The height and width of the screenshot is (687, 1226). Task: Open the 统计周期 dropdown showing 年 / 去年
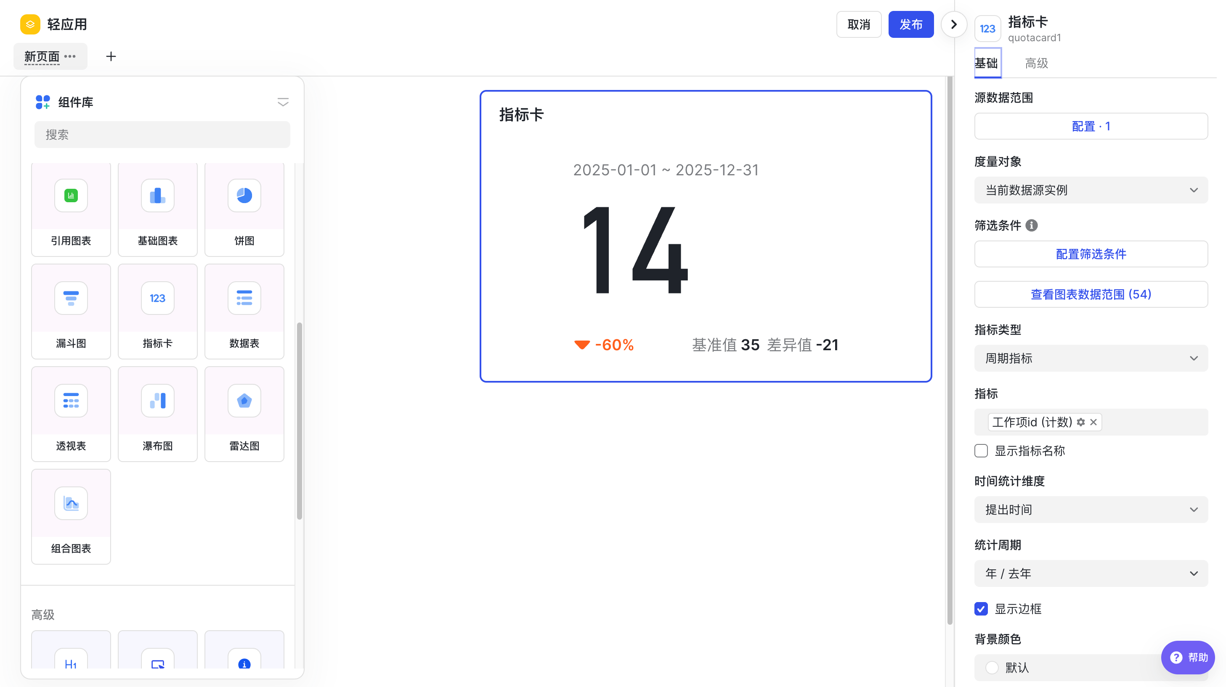coord(1091,573)
